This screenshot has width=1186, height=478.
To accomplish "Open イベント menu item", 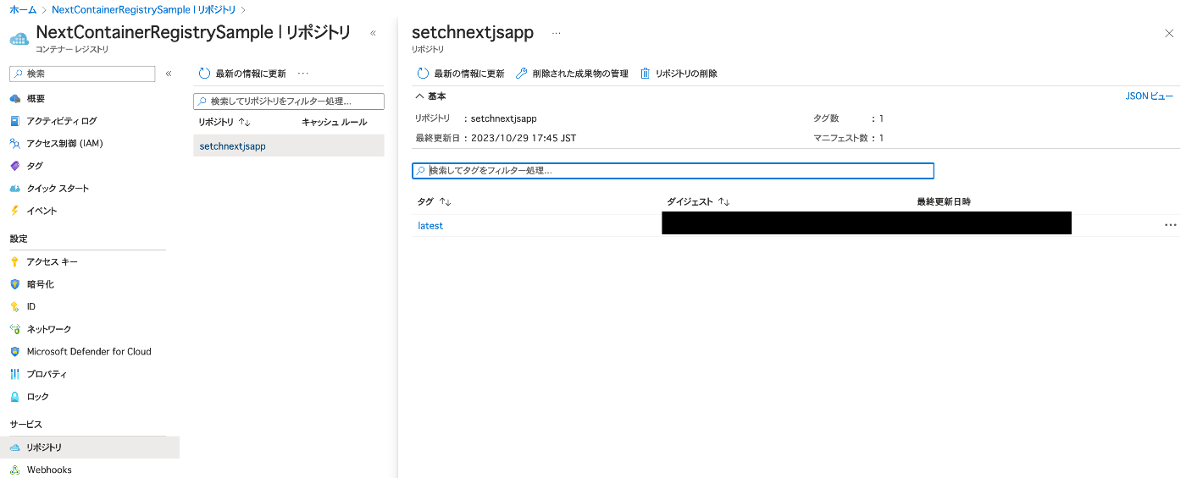I will click(42, 211).
